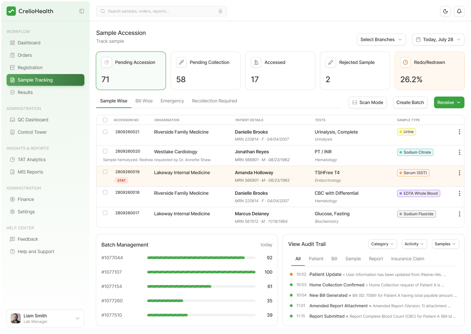The image size is (471, 334).
Task: Focus the search samples, orders, reports field
Action: pos(162,11)
